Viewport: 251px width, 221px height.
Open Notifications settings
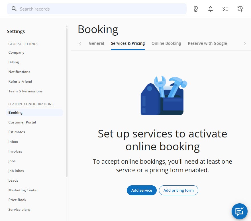coord(19,72)
